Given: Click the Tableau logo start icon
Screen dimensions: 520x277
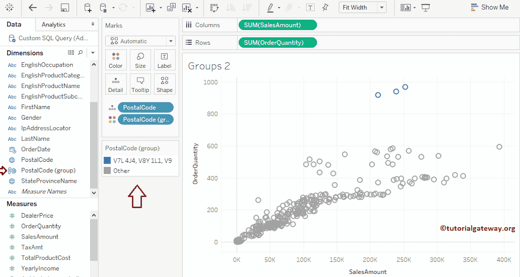Looking at the screenshot, I should 10,8.
